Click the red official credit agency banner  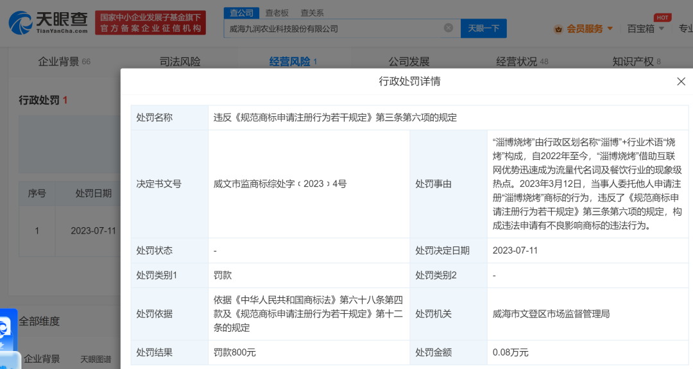point(150,22)
